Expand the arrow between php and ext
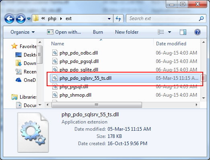Image resolution: width=210 pixels, height=160 pixels. click(x=61, y=18)
